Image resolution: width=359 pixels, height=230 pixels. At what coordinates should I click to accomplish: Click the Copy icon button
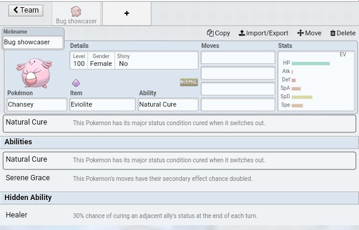pyautogui.click(x=218, y=33)
